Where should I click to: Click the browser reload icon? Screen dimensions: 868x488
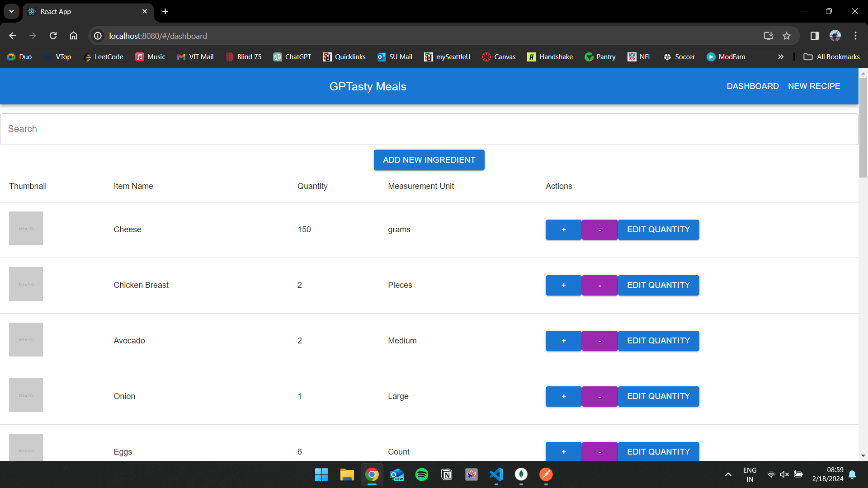point(53,36)
